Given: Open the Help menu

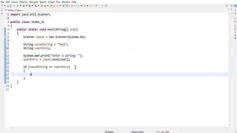Looking at the screenshot, I should (74, 2).
